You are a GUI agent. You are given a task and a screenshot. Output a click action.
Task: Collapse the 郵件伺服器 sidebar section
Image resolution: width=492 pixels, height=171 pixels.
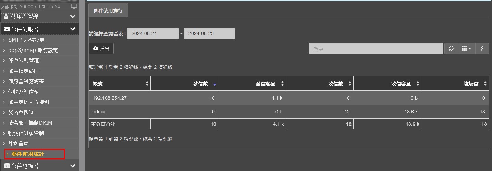(x=39, y=29)
